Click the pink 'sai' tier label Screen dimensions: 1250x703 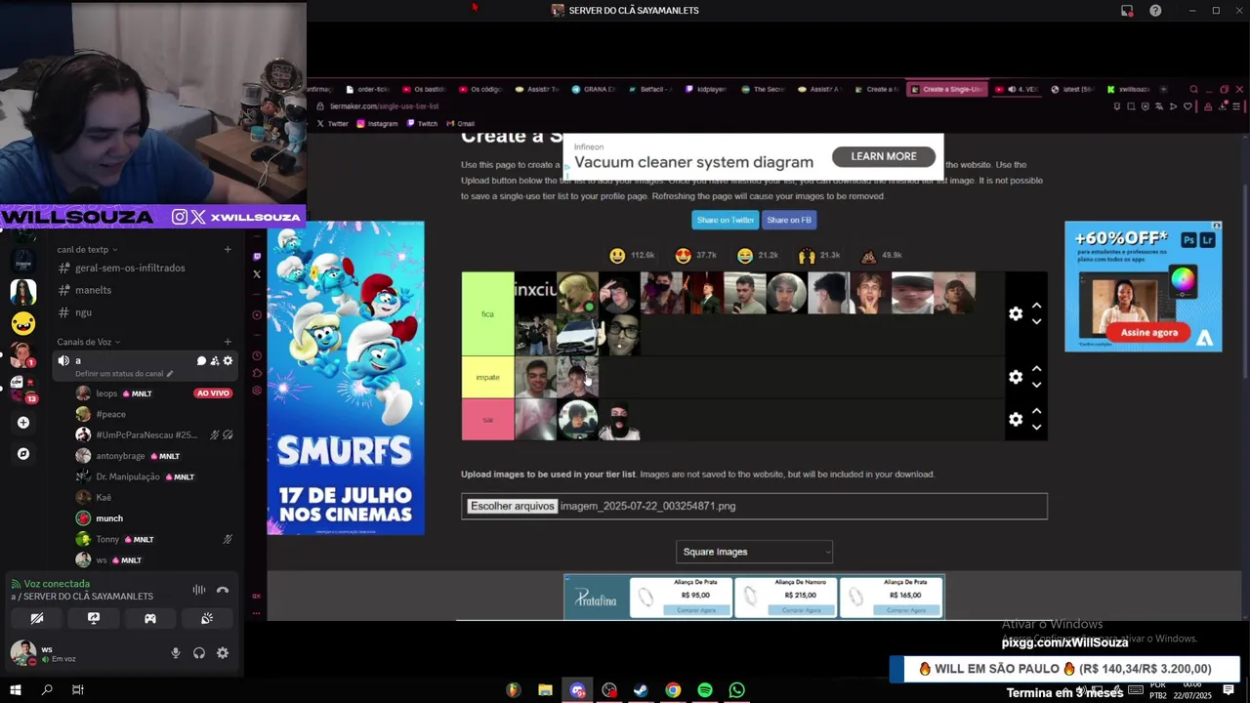487,419
